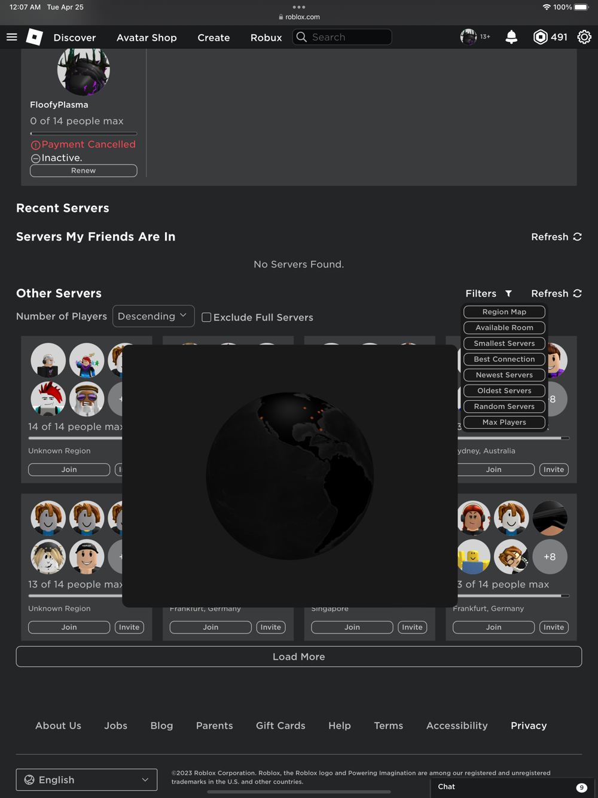Click the profile avatar in the top bar
Viewport: 598px width, 798px height.
coord(468,37)
